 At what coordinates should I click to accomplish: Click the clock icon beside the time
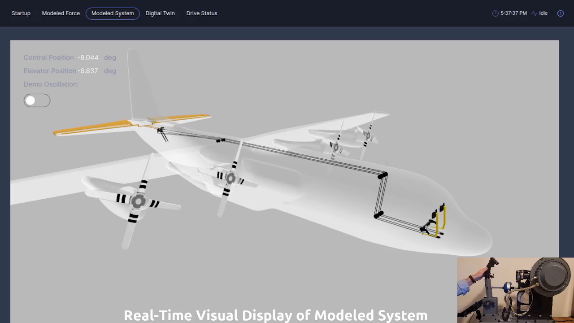tap(495, 13)
